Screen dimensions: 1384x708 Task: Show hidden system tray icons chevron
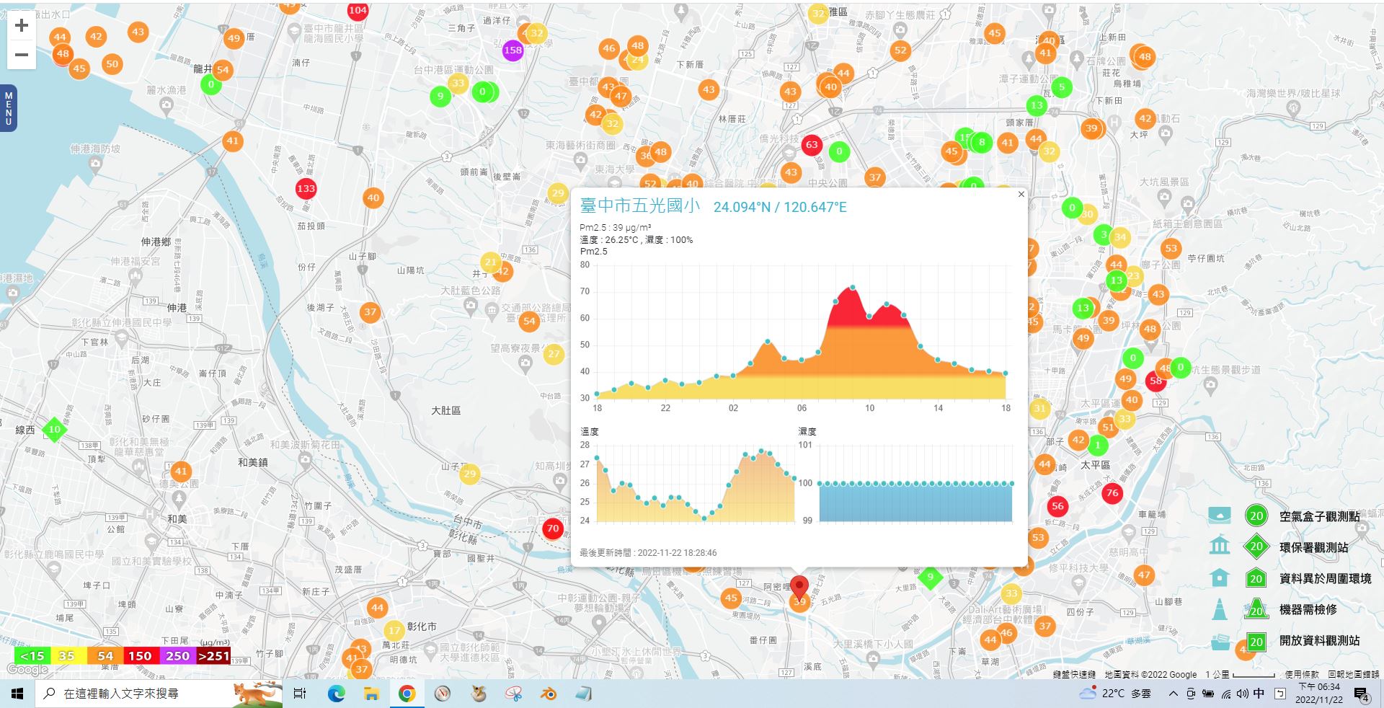(1174, 694)
